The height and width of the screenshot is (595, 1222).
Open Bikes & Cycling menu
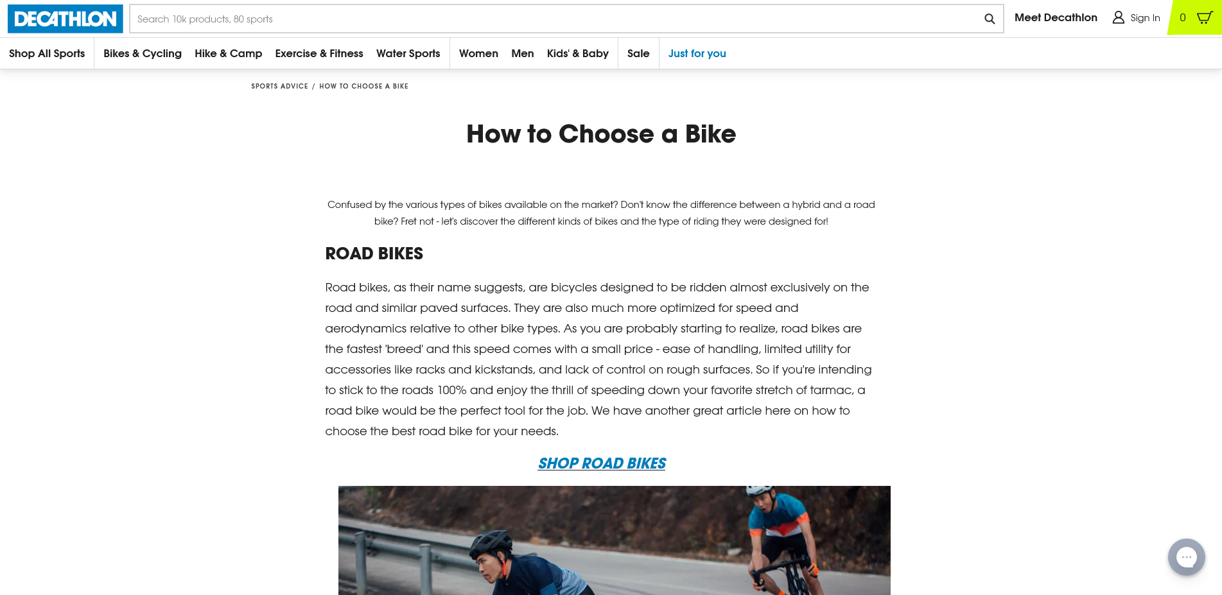pos(143,53)
